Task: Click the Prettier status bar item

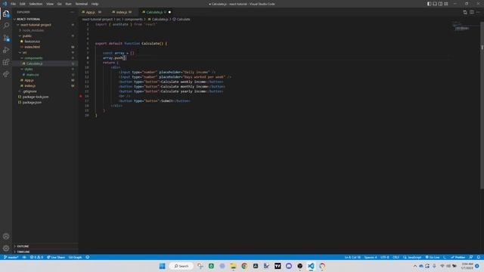Action: click(x=458, y=257)
